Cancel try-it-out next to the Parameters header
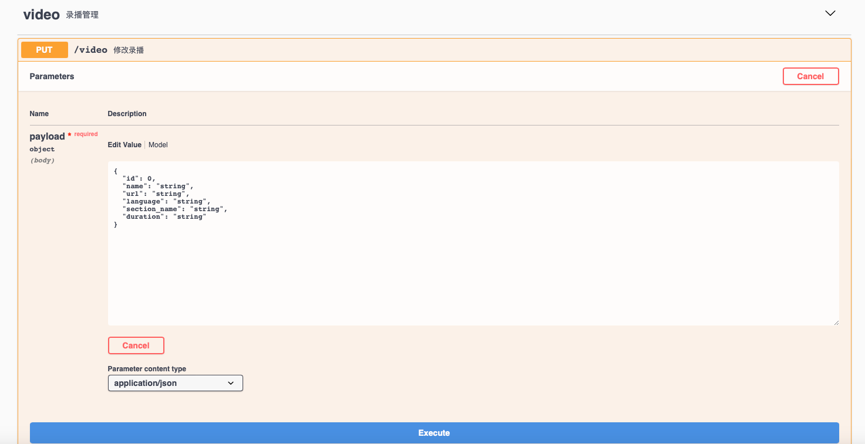This screenshot has height=444, width=865. 810,76
